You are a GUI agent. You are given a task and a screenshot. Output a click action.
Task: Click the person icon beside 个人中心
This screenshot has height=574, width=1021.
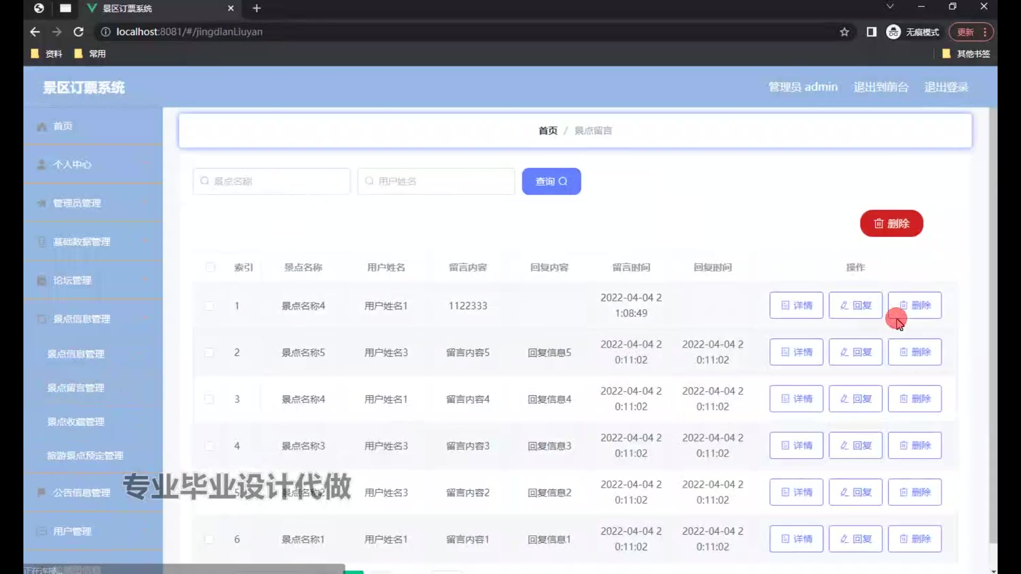pyautogui.click(x=41, y=165)
